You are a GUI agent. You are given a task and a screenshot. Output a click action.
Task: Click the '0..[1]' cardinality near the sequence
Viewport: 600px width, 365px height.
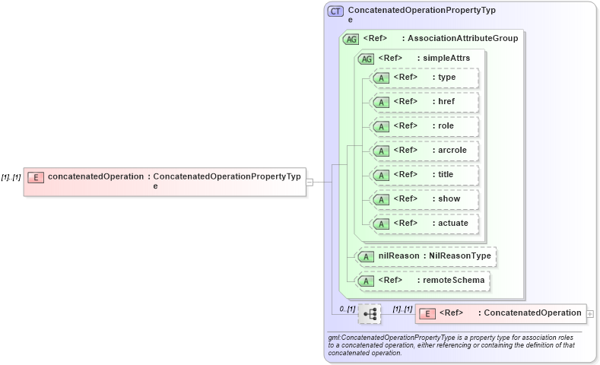[347, 309]
